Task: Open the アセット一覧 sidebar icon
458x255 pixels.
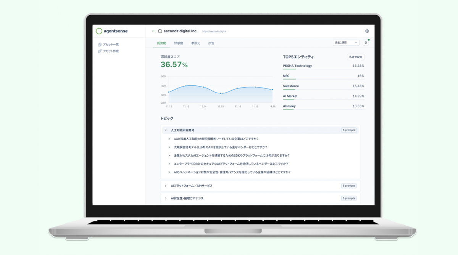Action: (100, 45)
